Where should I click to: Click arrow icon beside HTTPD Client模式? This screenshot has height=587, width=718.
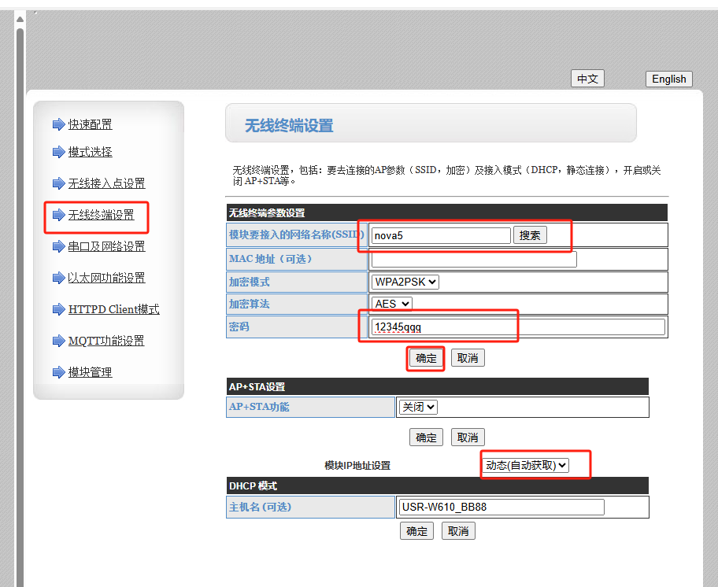[58, 309]
